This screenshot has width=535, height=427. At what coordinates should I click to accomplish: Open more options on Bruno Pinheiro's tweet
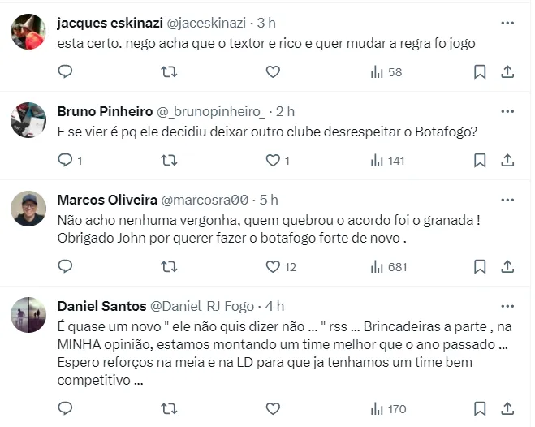(x=507, y=111)
